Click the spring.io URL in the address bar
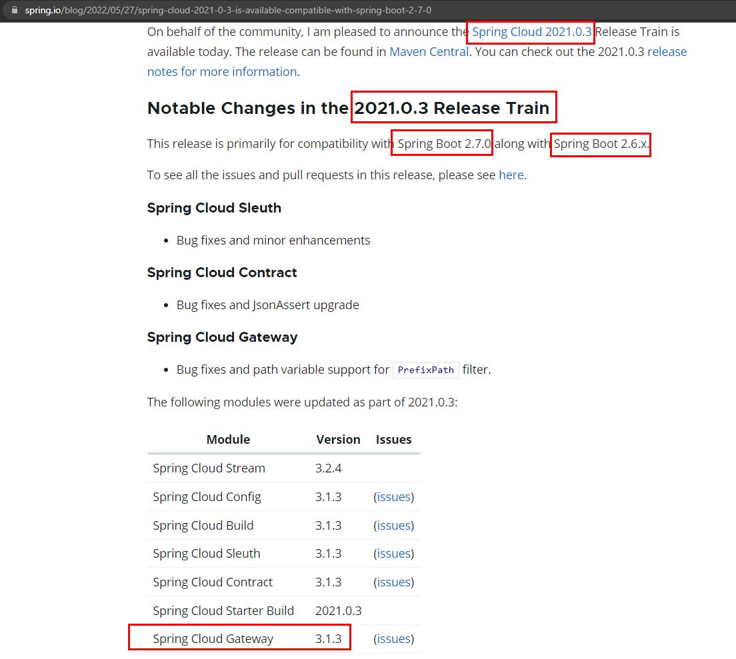Viewport: 736px width, 659px height. (x=228, y=10)
